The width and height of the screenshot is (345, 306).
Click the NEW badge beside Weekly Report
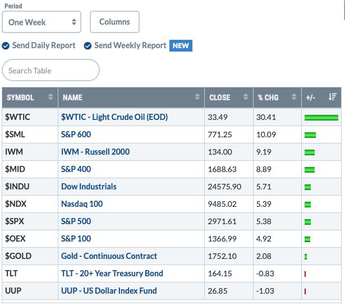(181, 46)
